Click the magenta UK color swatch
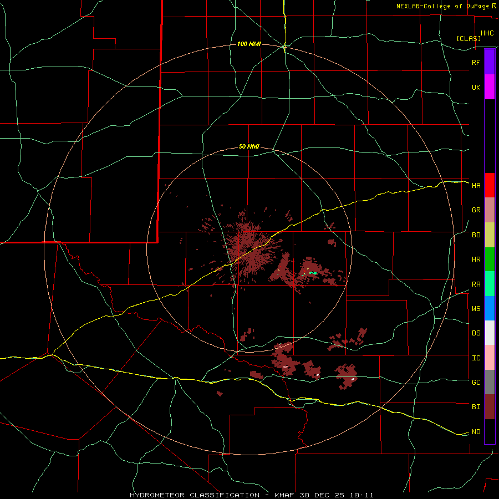 490,87
